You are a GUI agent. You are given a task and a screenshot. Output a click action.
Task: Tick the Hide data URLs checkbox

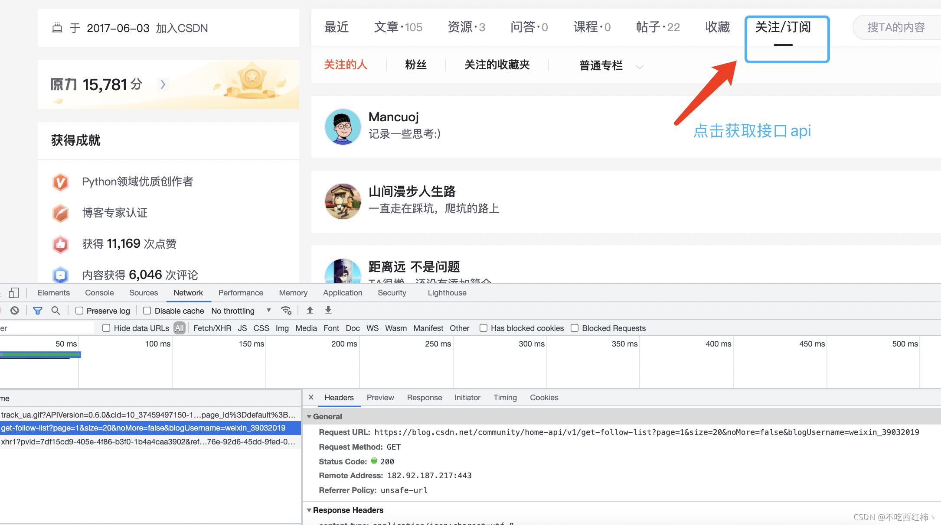point(106,328)
